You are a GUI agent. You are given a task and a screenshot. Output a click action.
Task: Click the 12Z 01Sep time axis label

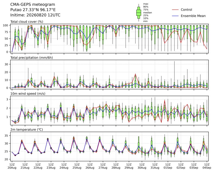pos(168,166)
